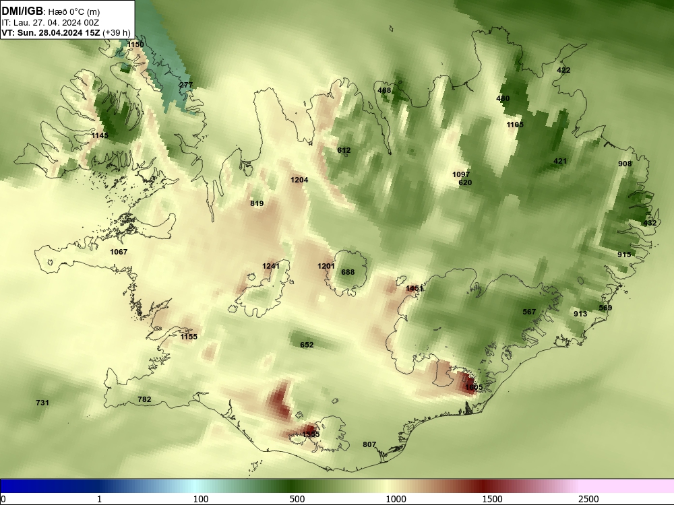Image resolution: width=674 pixels, height=505 pixels.
Task: Click the 620 value label
Action: click(465, 182)
